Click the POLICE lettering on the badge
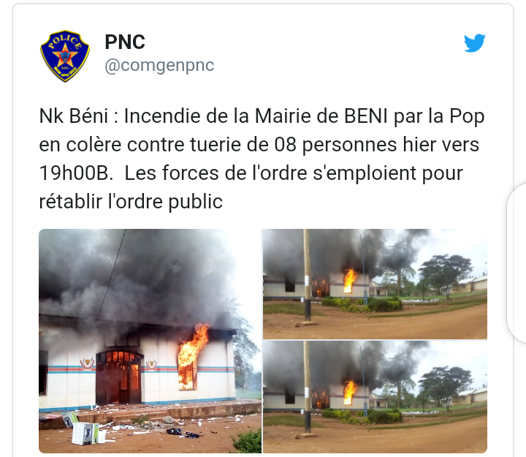The image size is (526, 457). pos(65,41)
